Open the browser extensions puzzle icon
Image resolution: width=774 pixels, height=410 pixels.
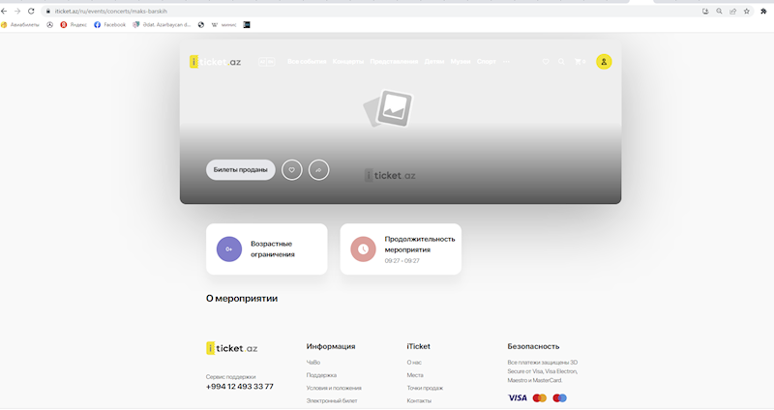(x=763, y=11)
